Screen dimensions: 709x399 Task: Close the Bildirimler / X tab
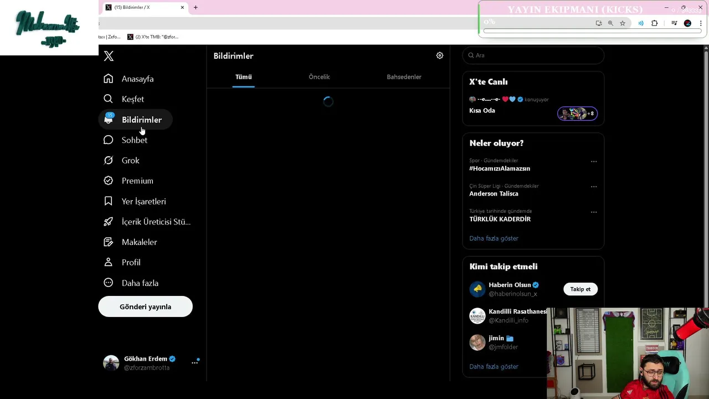coord(182,7)
